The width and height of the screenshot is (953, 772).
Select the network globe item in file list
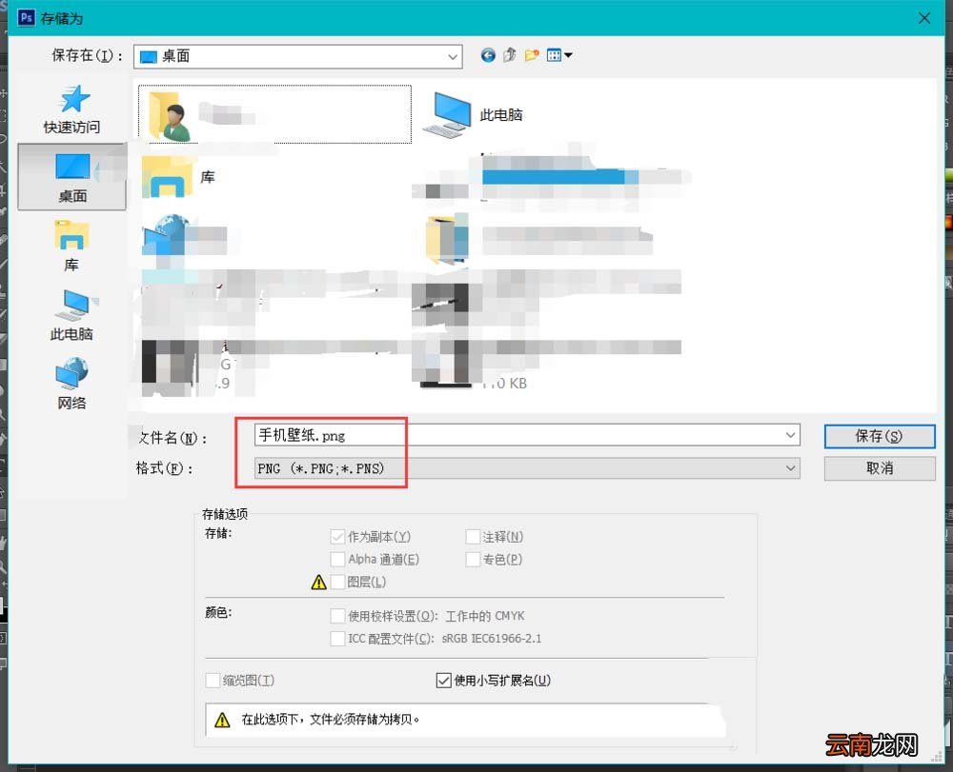(165, 235)
